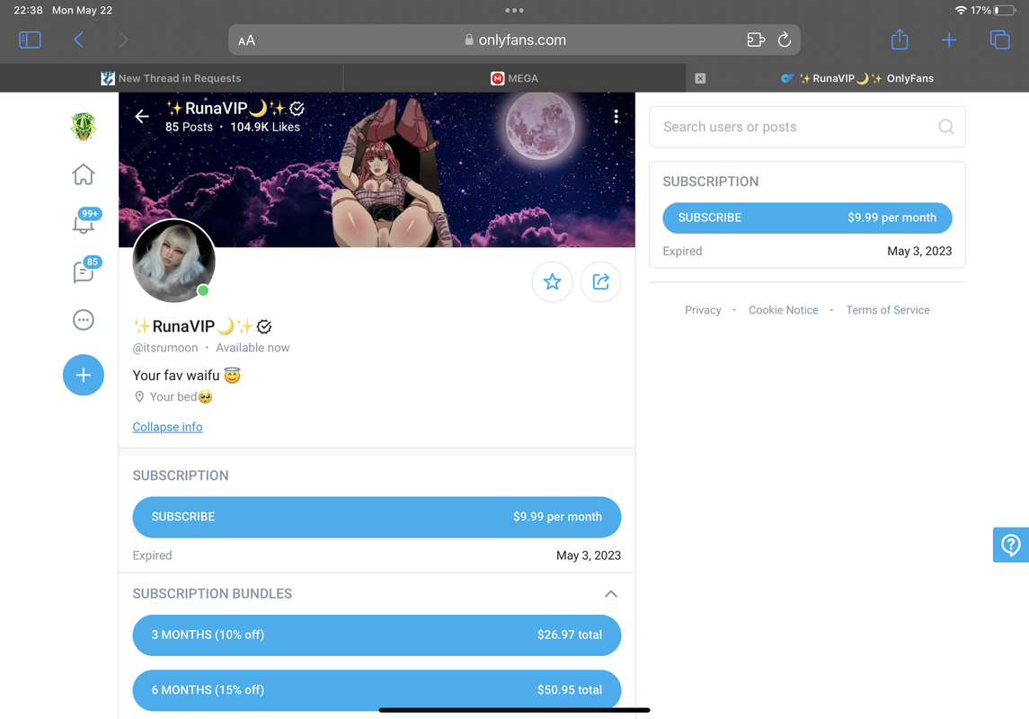1029x719 pixels.
Task: Click the 104.9K Likes count
Action: point(265,128)
